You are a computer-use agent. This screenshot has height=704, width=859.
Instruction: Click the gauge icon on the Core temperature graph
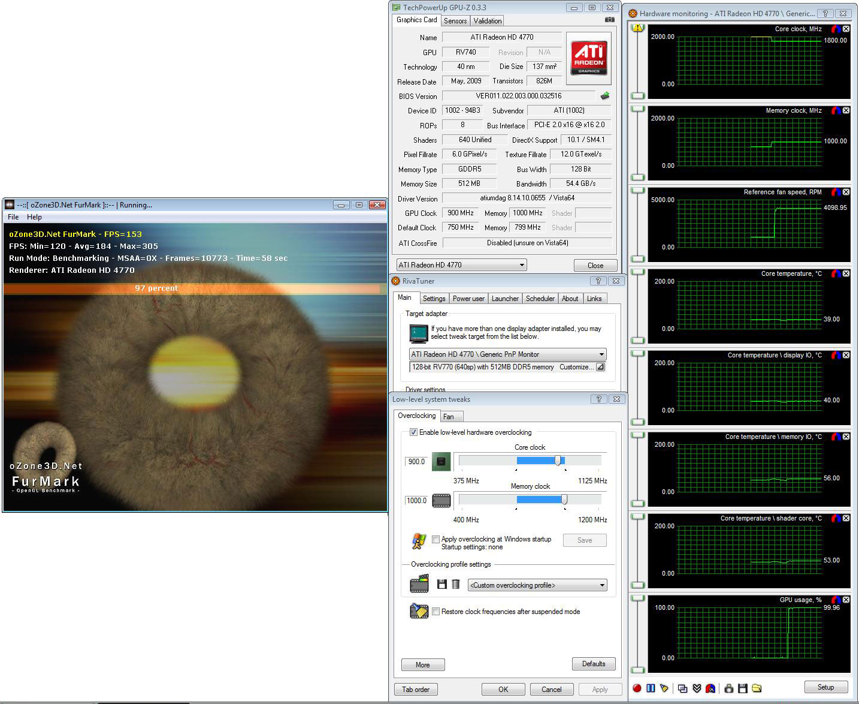tap(836, 273)
